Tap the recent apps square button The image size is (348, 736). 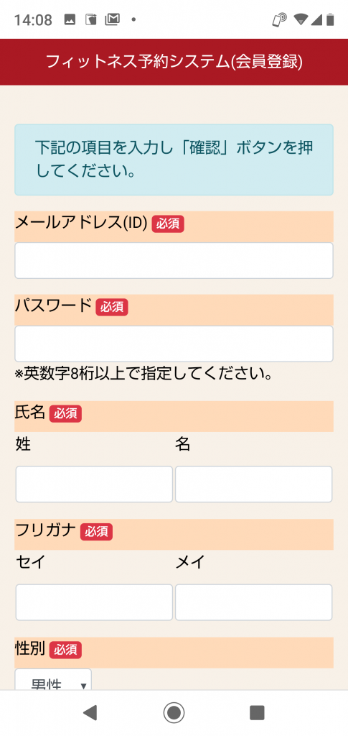257,712
